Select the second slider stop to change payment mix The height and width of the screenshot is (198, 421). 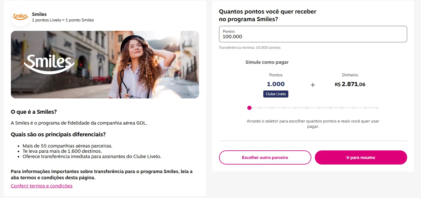pos(260,108)
